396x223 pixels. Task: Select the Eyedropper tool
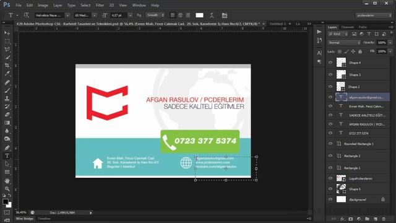tap(7, 74)
